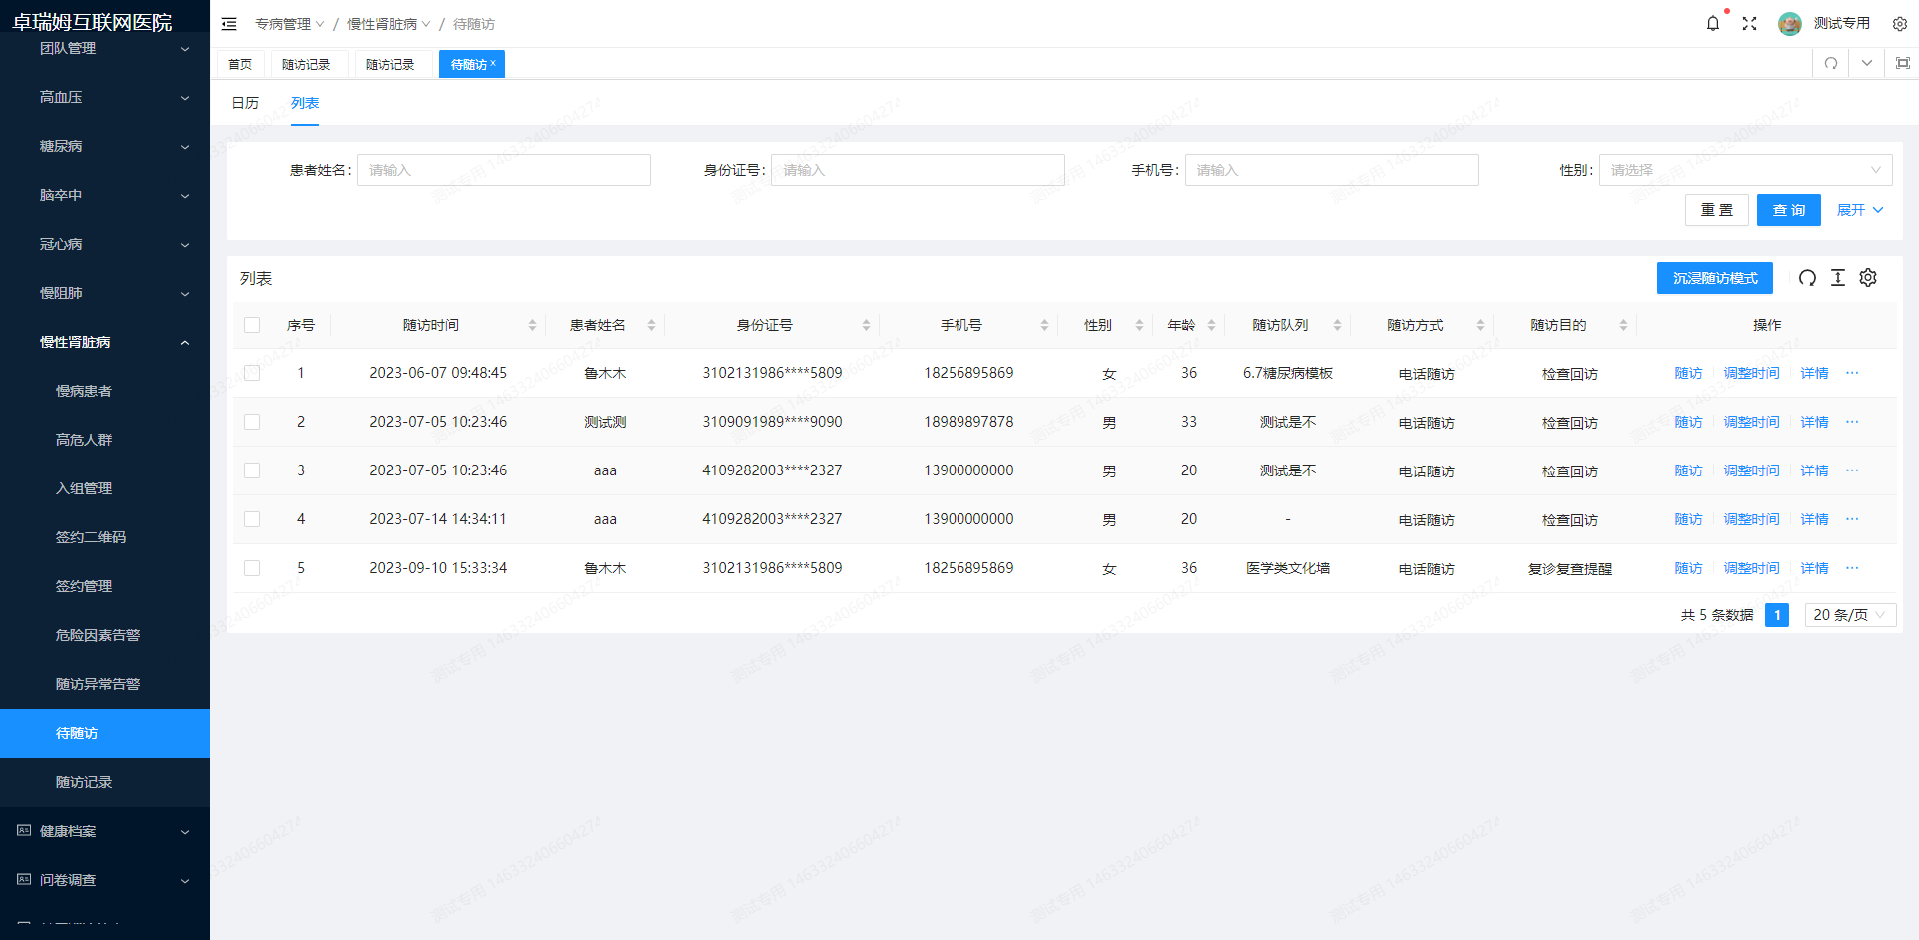Open 首页 tab
Image resolution: width=1919 pixels, height=940 pixels.
[240, 64]
